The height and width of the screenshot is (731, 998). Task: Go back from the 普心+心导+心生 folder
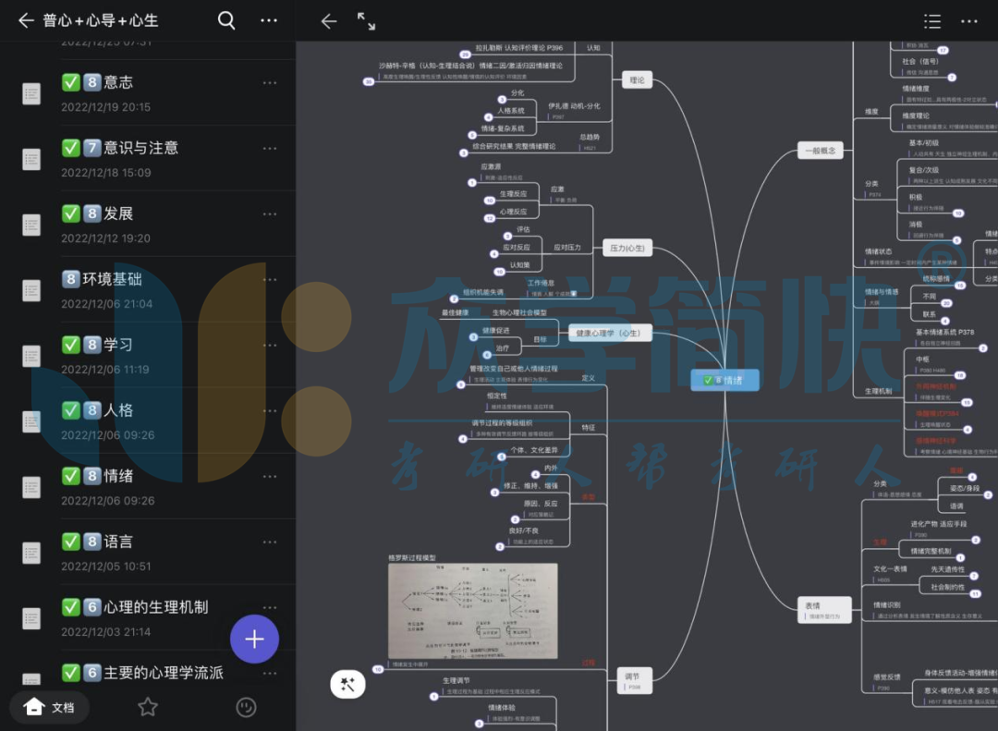click(26, 20)
